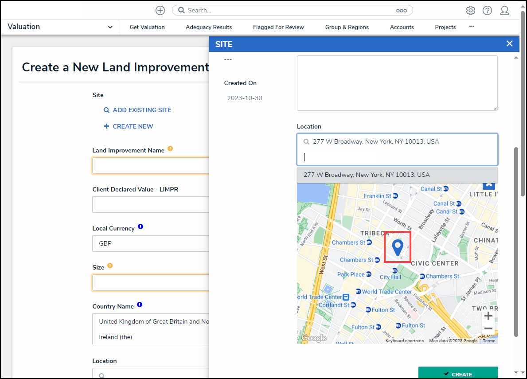
Task: Click the Client Declared Value - LIMPR input
Action: (x=151, y=205)
